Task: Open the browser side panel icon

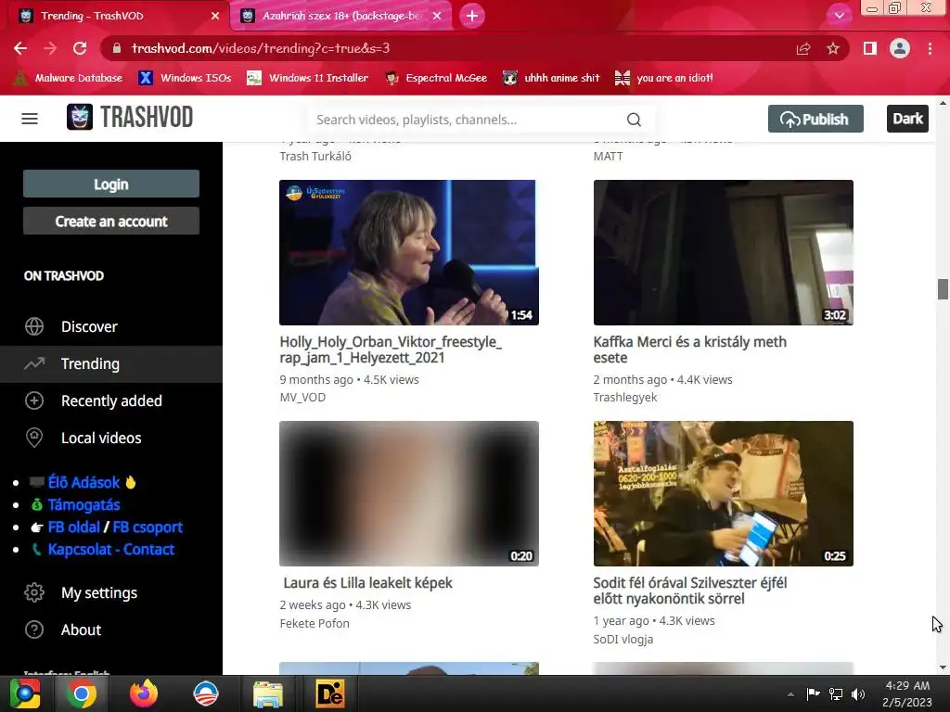Action: (870, 48)
